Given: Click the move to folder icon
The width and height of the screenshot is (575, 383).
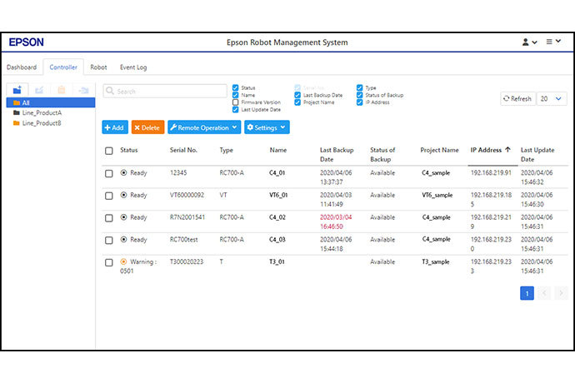Looking at the screenshot, I should pyautogui.click(x=83, y=90).
